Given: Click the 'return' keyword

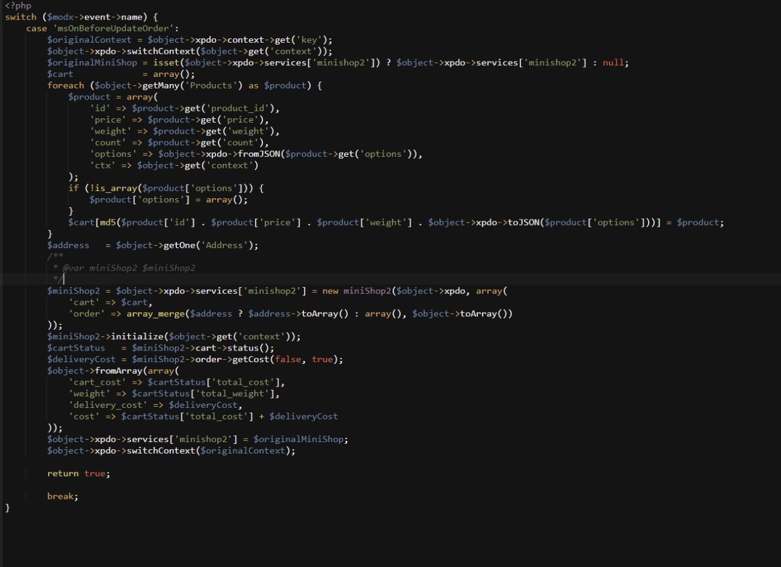Looking at the screenshot, I should coord(63,474).
